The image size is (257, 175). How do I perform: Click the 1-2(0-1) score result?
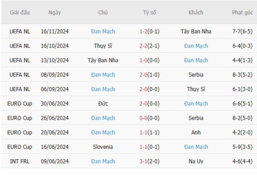click(x=149, y=31)
